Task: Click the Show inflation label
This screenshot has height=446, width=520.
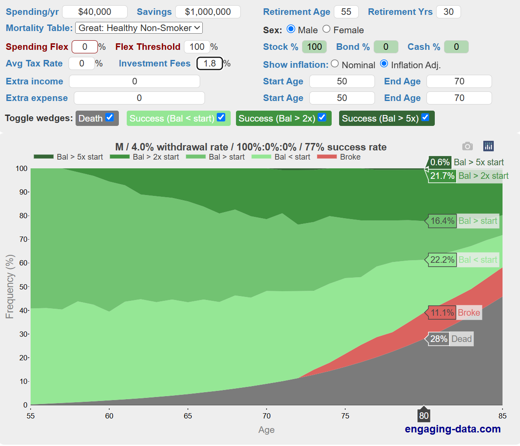Action: coord(295,65)
